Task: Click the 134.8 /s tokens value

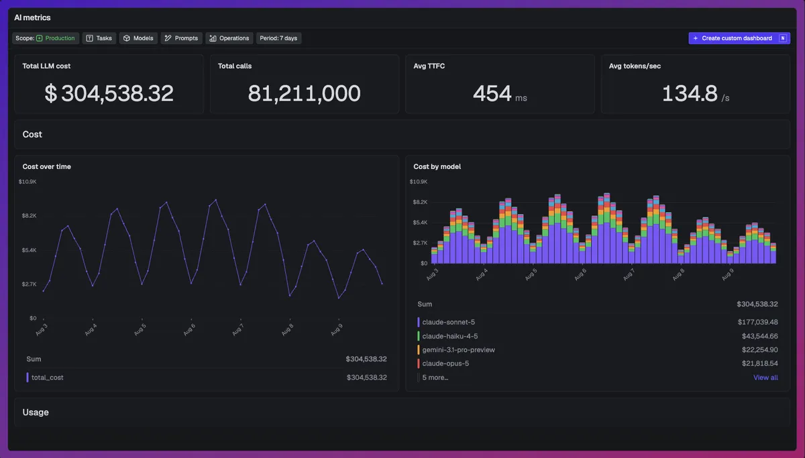Action: coord(696,93)
